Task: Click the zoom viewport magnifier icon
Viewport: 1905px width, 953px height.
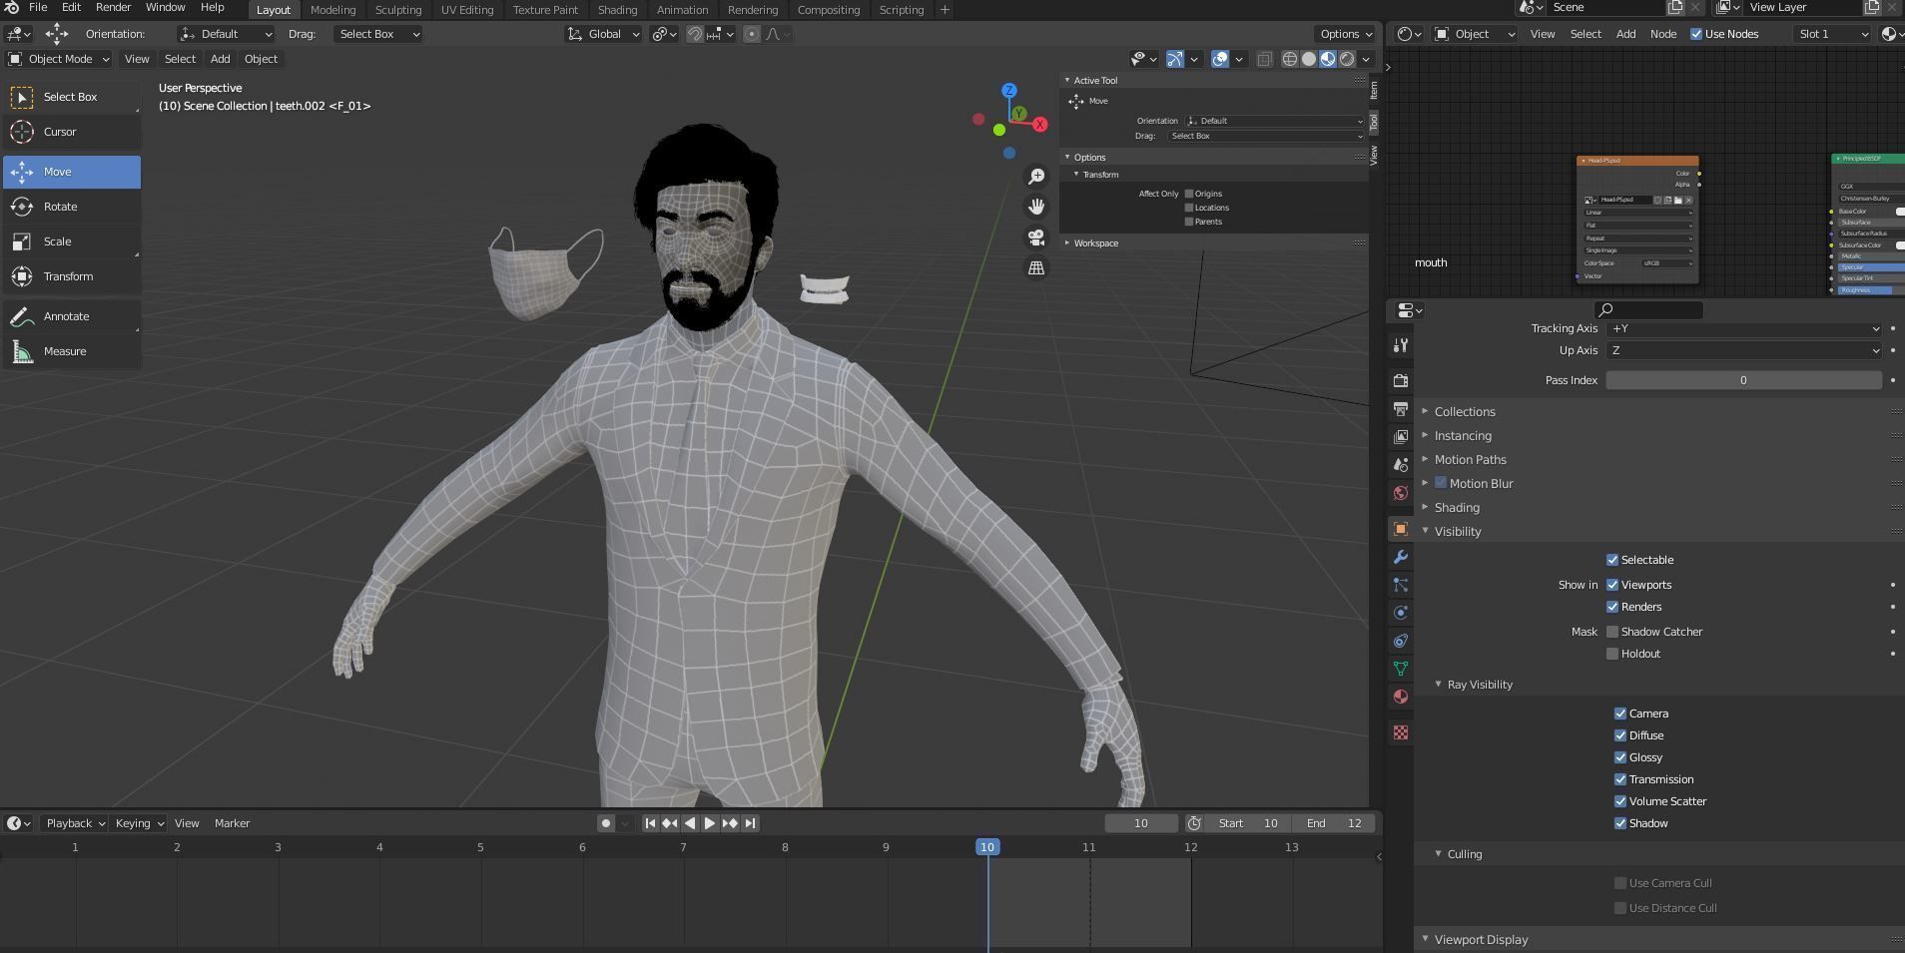Action: click(1036, 177)
